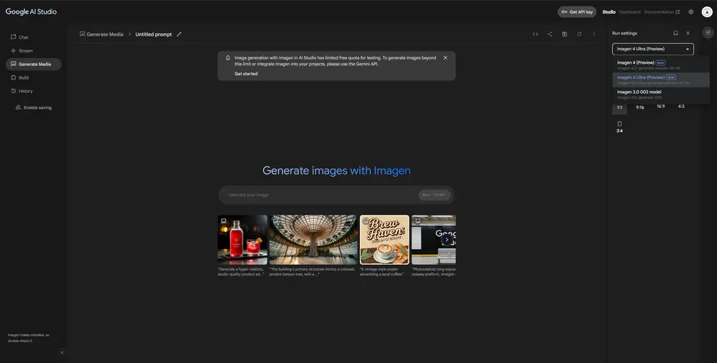
Task: Select Generate Media in sidebar
Action: point(34,64)
